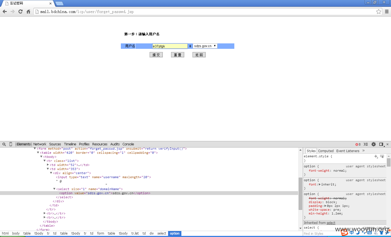Collapse the td width="353" node
Image resolution: width=391 pixels, height=237 pixels.
coord(48,169)
